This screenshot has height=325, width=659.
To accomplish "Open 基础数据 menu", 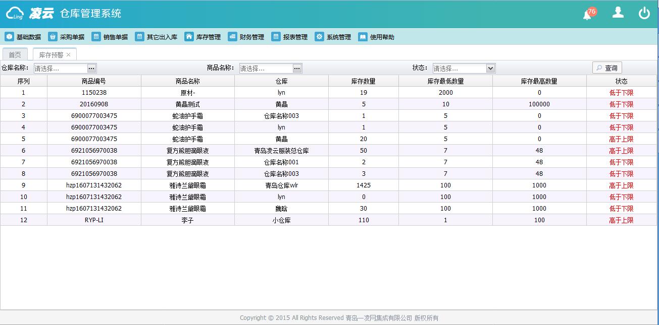I will [x=23, y=37].
